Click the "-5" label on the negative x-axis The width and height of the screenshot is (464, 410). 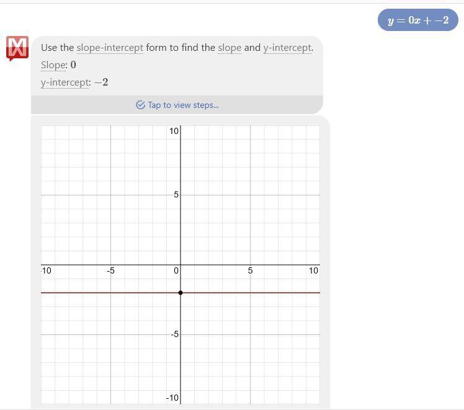click(x=111, y=270)
